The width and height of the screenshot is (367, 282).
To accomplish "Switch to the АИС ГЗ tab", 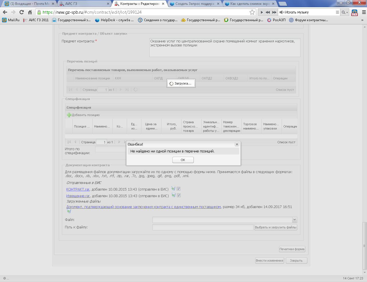I will 83,4.
